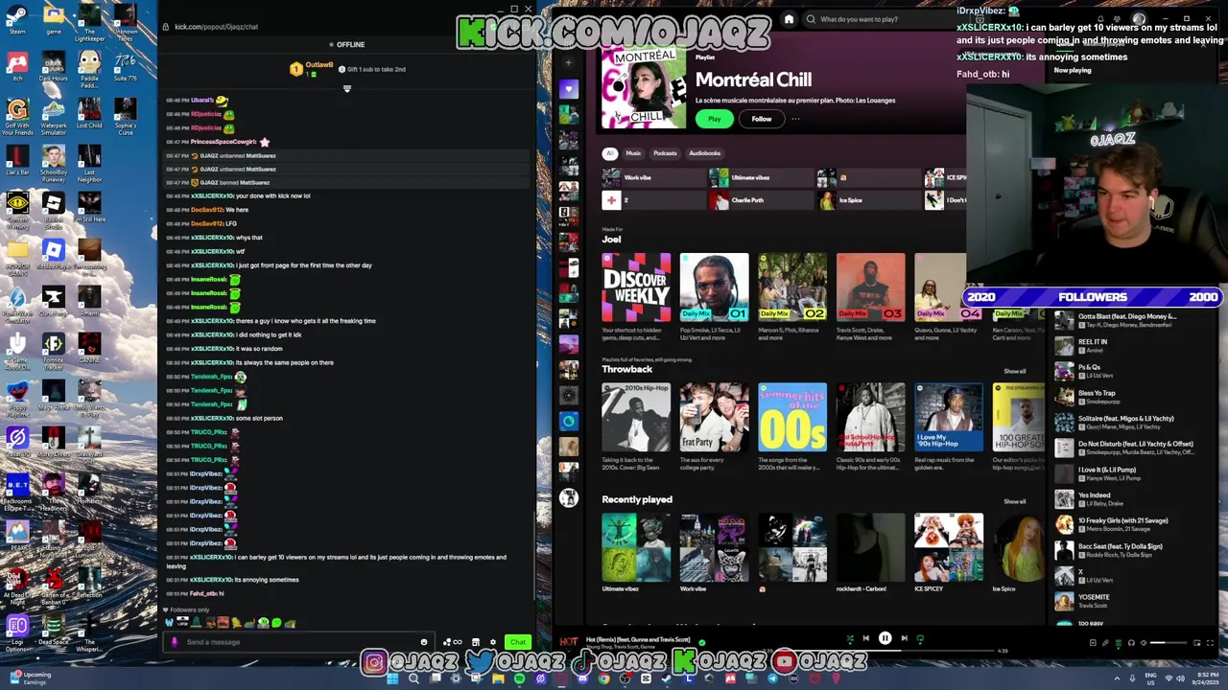Screen dimensions: 1228x690
Task: Open Daily Mix 02 card
Action: coord(791,296)
